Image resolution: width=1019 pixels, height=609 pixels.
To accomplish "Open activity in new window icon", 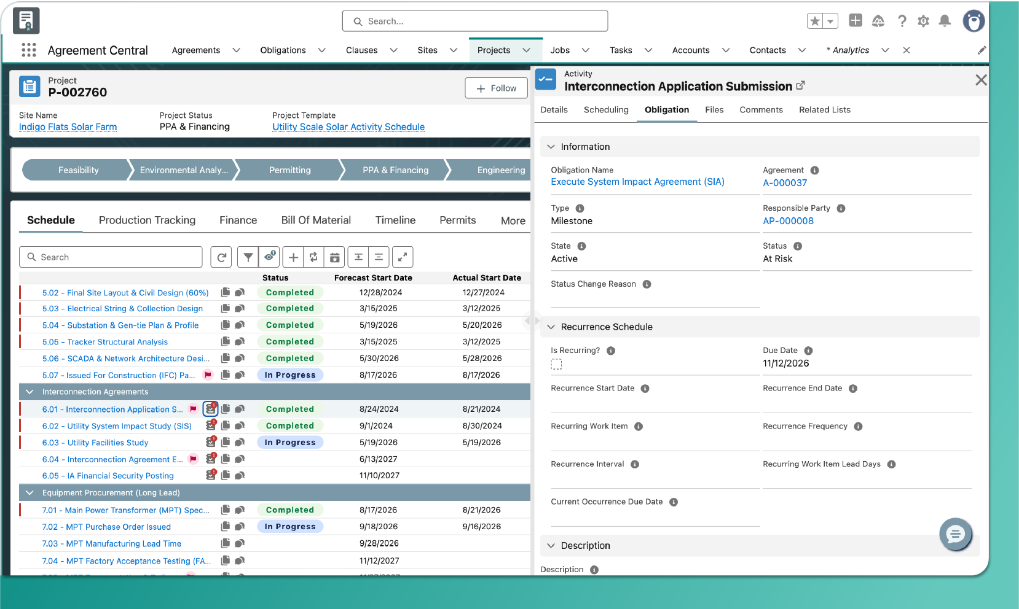I will click(x=800, y=86).
